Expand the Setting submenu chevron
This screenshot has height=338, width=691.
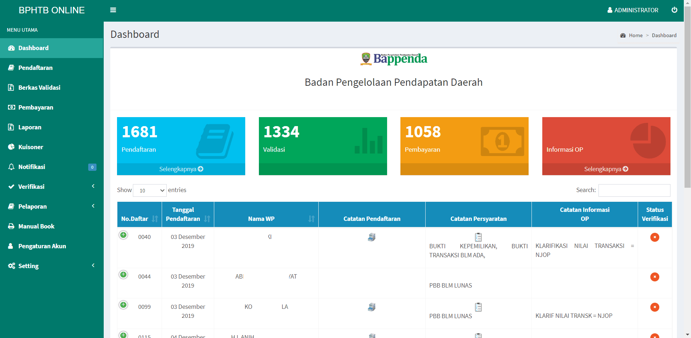(93, 266)
